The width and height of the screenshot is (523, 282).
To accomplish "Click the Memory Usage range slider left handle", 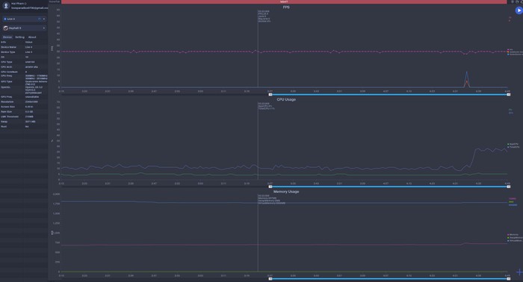I will pyautogui.click(x=270, y=279).
